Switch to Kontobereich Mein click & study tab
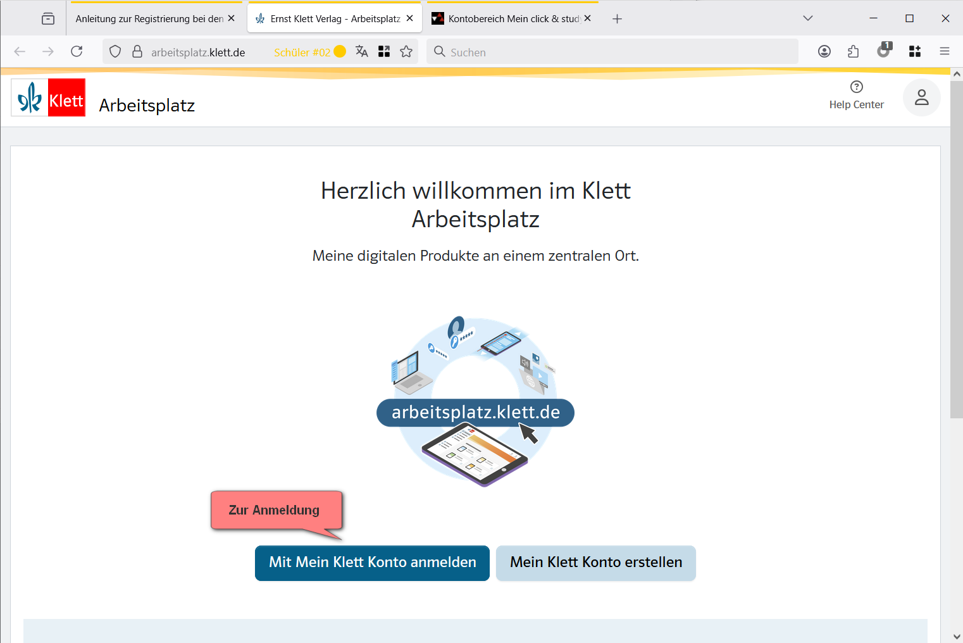 click(x=513, y=19)
